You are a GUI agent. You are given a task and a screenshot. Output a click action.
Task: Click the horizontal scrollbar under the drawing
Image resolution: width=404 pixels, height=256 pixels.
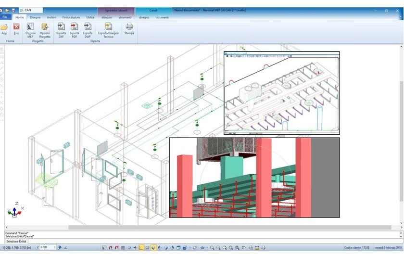[192, 228]
